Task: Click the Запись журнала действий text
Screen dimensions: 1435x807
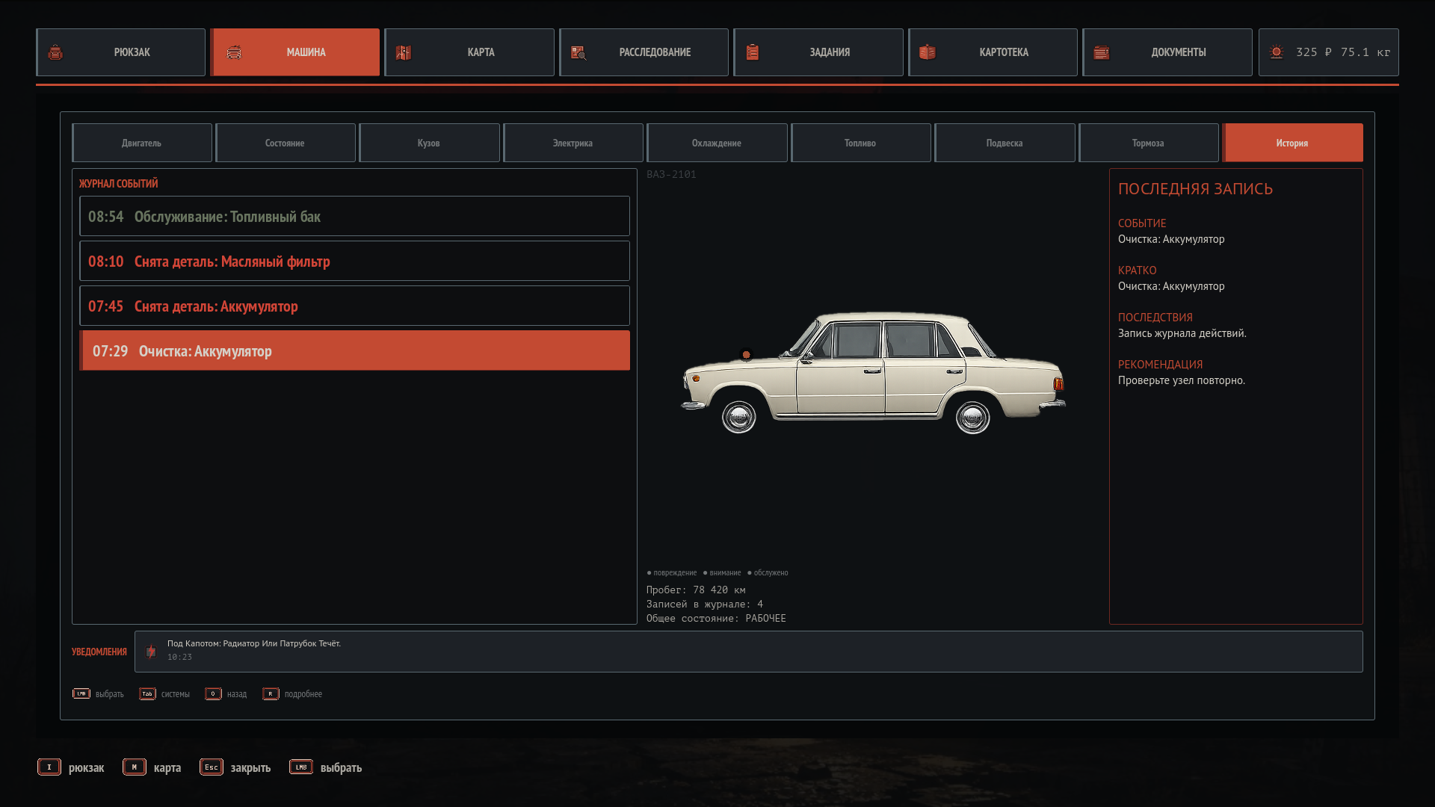Action: tap(1182, 333)
